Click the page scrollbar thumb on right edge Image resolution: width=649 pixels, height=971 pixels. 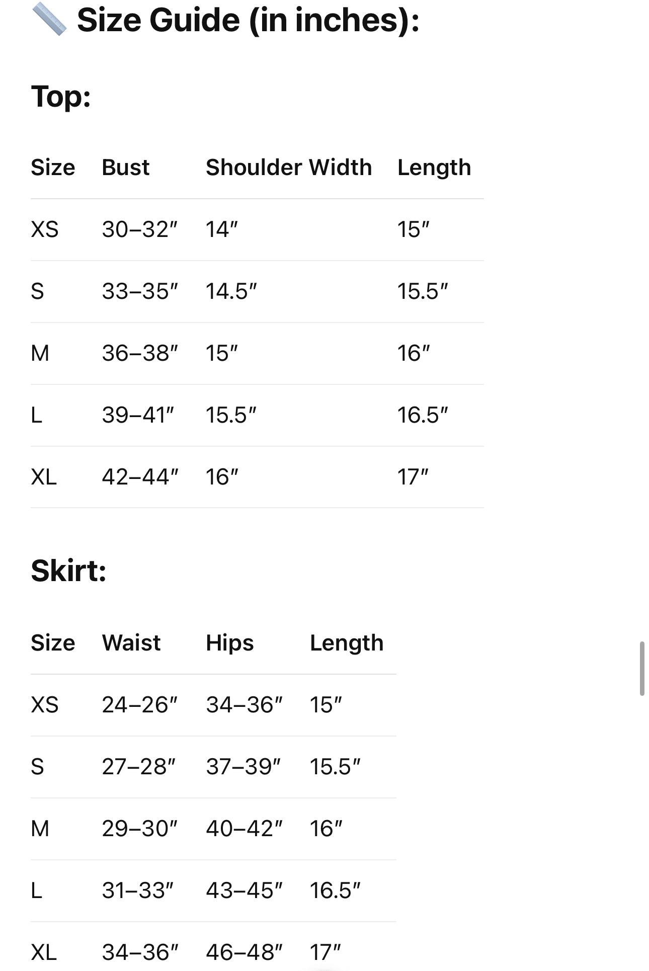[x=642, y=669]
